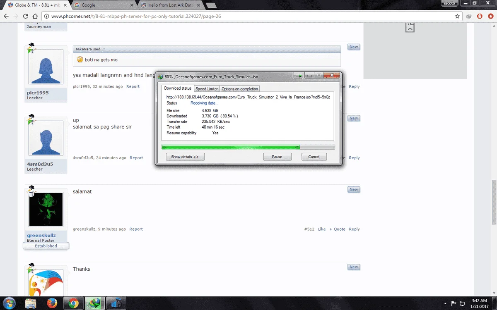
Task: Reply to 4sm0d3u5's post
Action: click(x=354, y=158)
